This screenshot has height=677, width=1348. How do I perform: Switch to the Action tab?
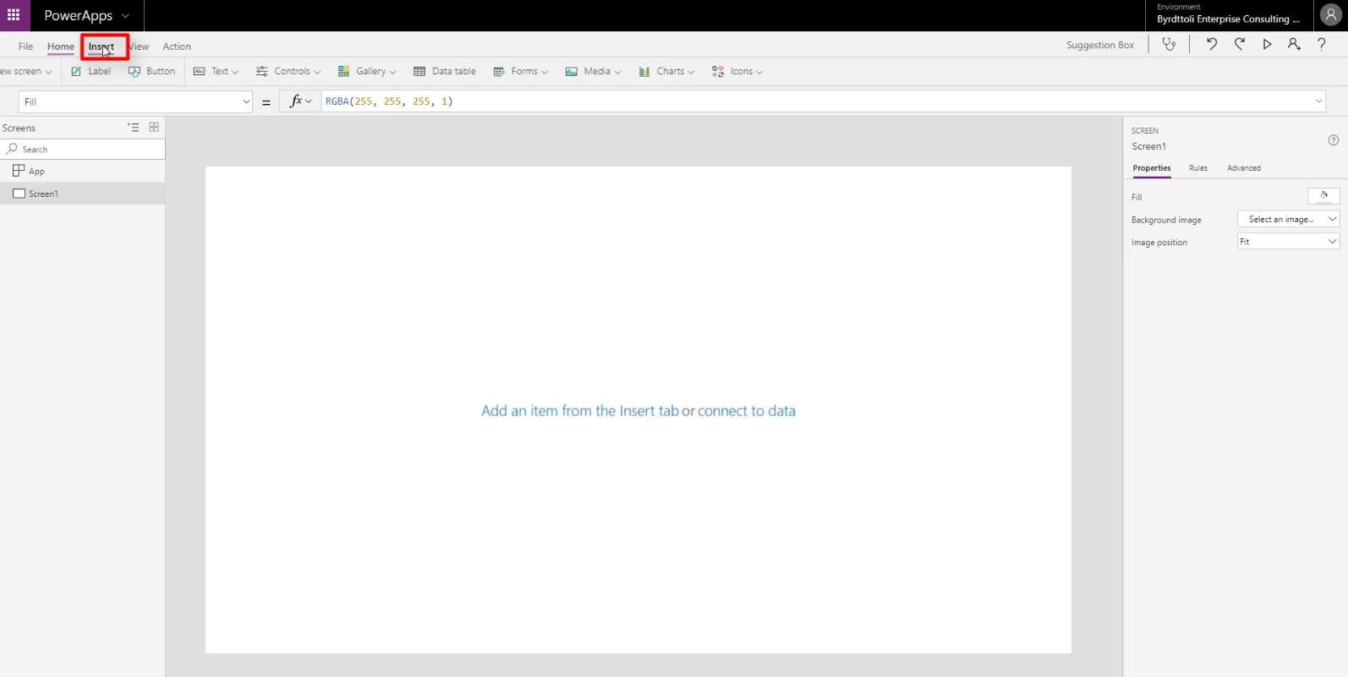pyautogui.click(x=177, y=46)
